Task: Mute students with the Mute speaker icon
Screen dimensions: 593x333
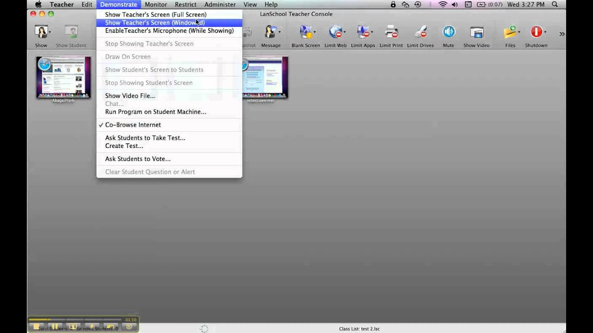Action: (448, 32)
